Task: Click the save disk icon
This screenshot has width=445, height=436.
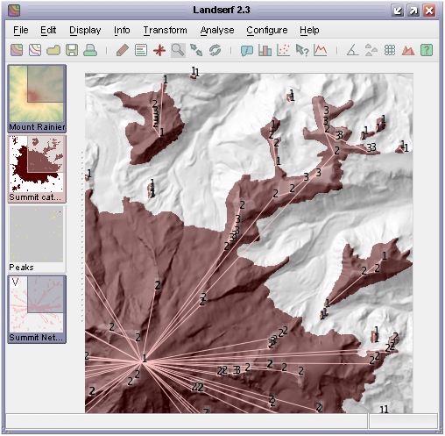Action: (x=72, y=50)
